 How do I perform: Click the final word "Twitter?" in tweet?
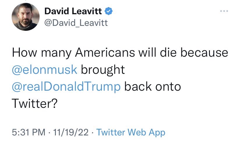35,103
